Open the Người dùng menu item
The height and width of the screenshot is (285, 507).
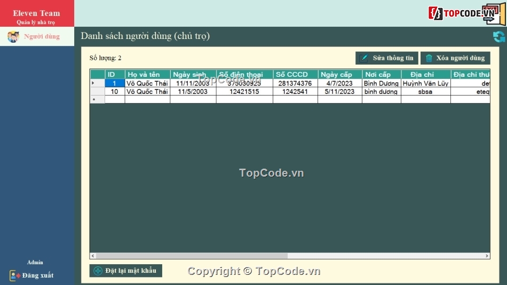(x=37, y=36)
